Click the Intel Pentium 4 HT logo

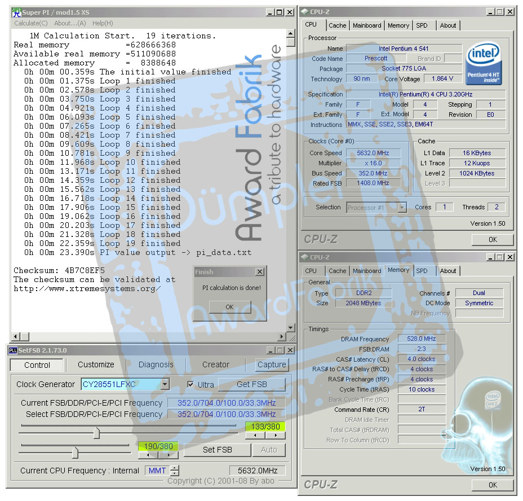pyautogui.click(x=484, y=63)
